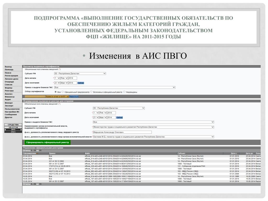Open Пользователи menu item
The height and width of the screenshot is (201, 268).
tap(12, 109)
